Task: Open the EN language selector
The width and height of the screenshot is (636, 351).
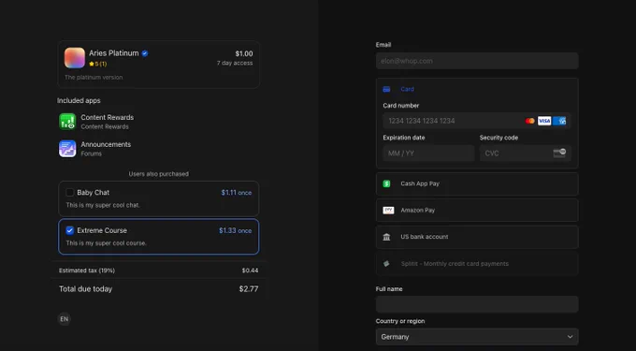Action: click(65, 319)
